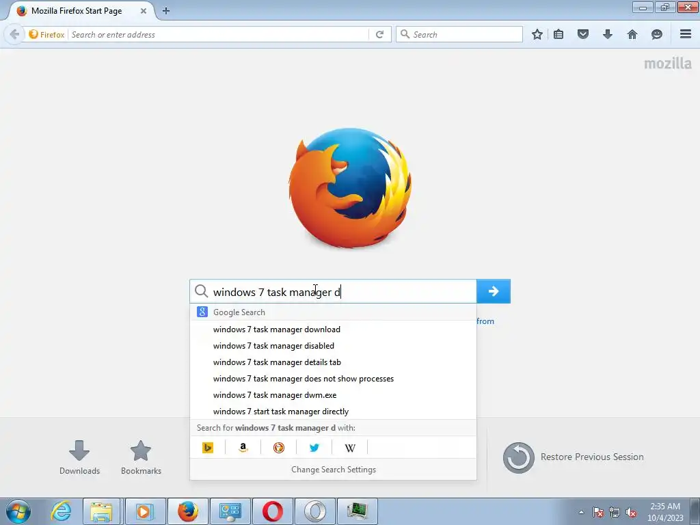
Task: Choose suggestion 'windows 7 task manager details tab'
Action: (x=333, y=362)
